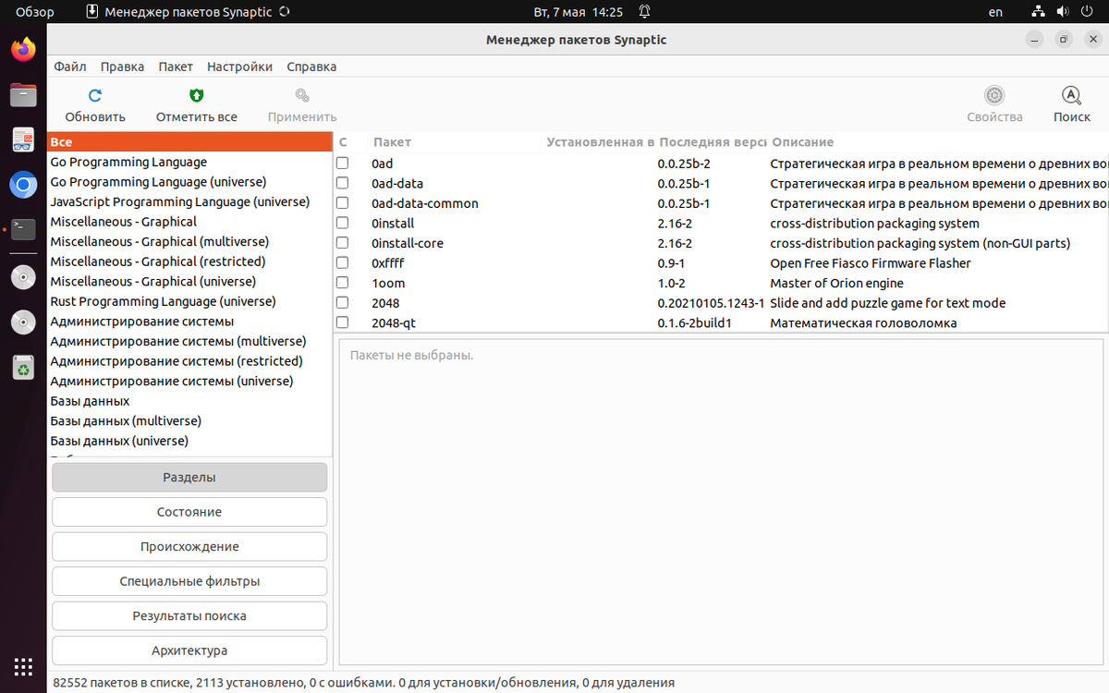Select Базы данных (multiverse) section
The height and width of the screenshot is (693, 1109).
click(x=189, y=421)
